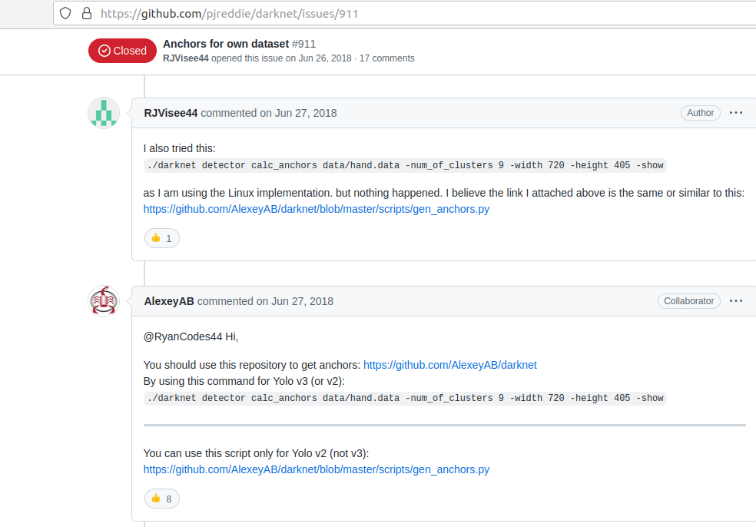The width and height of the screenshot is (756, 527).
Task: Click the padlock site security icon
Action: pos(87,13)
